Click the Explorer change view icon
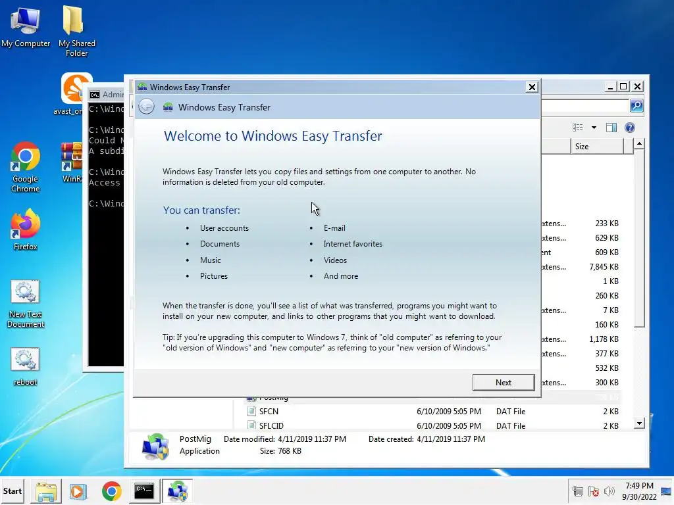The image size is (674, 505). click(x=578, y=128)
